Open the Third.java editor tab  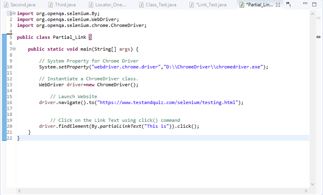tap(62, 5)
